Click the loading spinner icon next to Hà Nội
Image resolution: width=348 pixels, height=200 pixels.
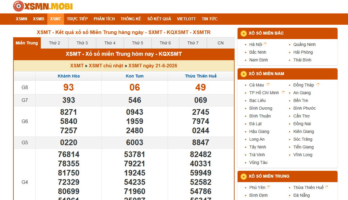pyautogui.click(x=265, y=44)
